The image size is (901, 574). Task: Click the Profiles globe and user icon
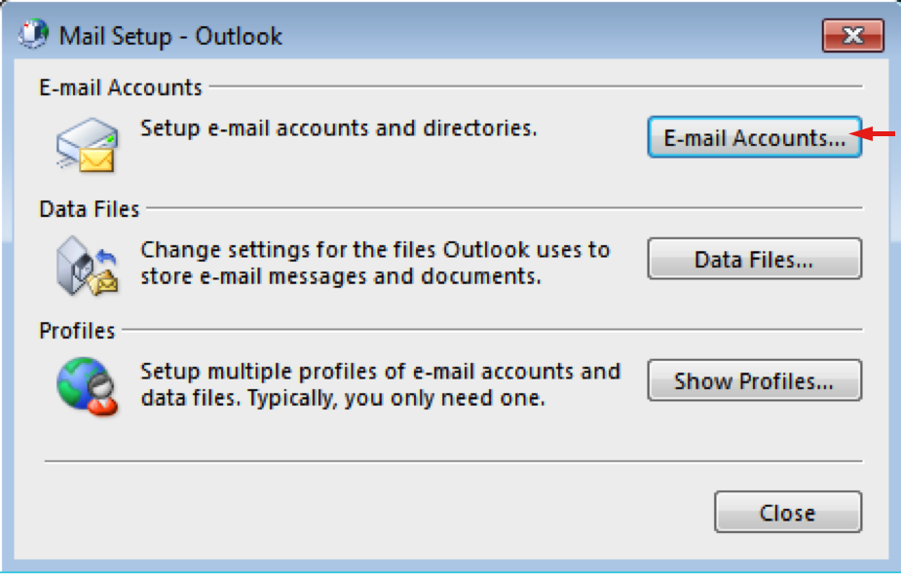(x=87, y=387)
